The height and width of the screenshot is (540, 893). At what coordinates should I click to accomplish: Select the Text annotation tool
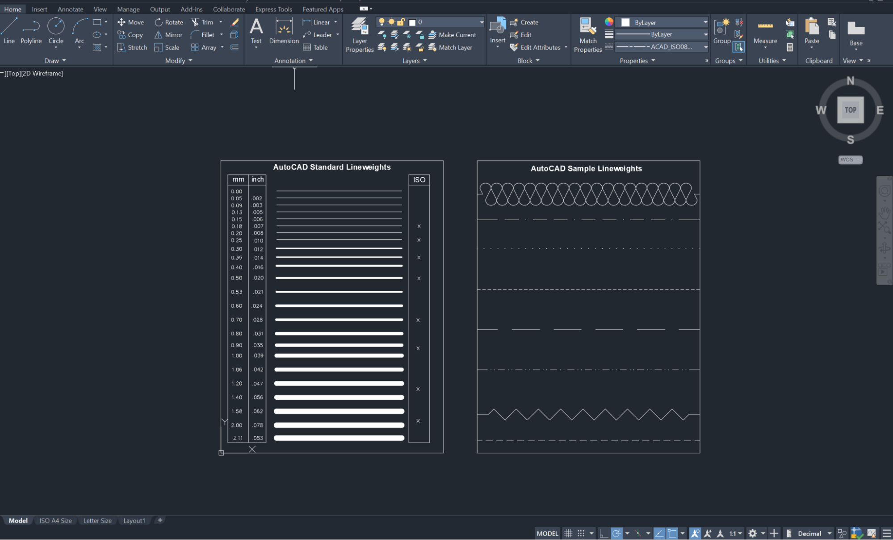[x=256, y=31]
